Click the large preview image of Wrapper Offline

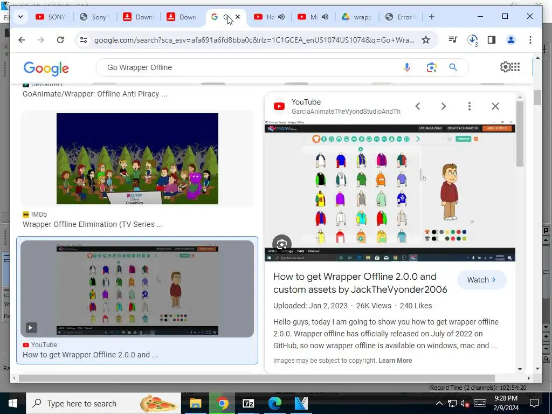[x=390, y=191]
